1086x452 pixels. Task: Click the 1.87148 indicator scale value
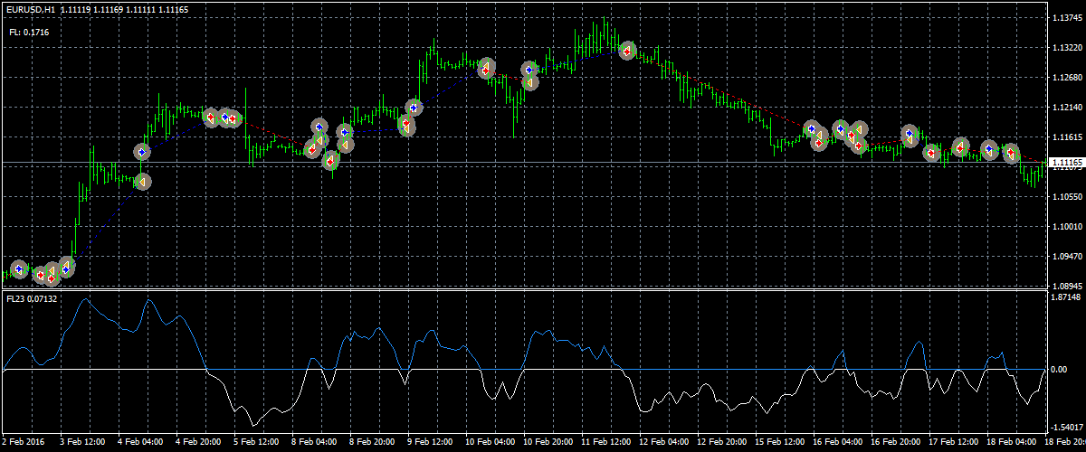(1066, 297)
